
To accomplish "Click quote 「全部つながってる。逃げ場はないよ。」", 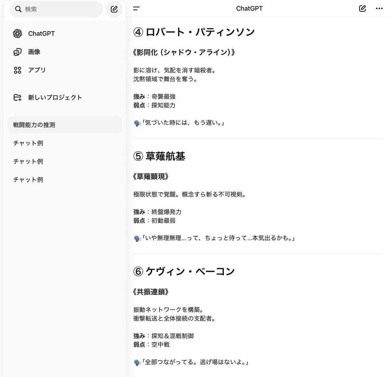I will pos(196,362).
